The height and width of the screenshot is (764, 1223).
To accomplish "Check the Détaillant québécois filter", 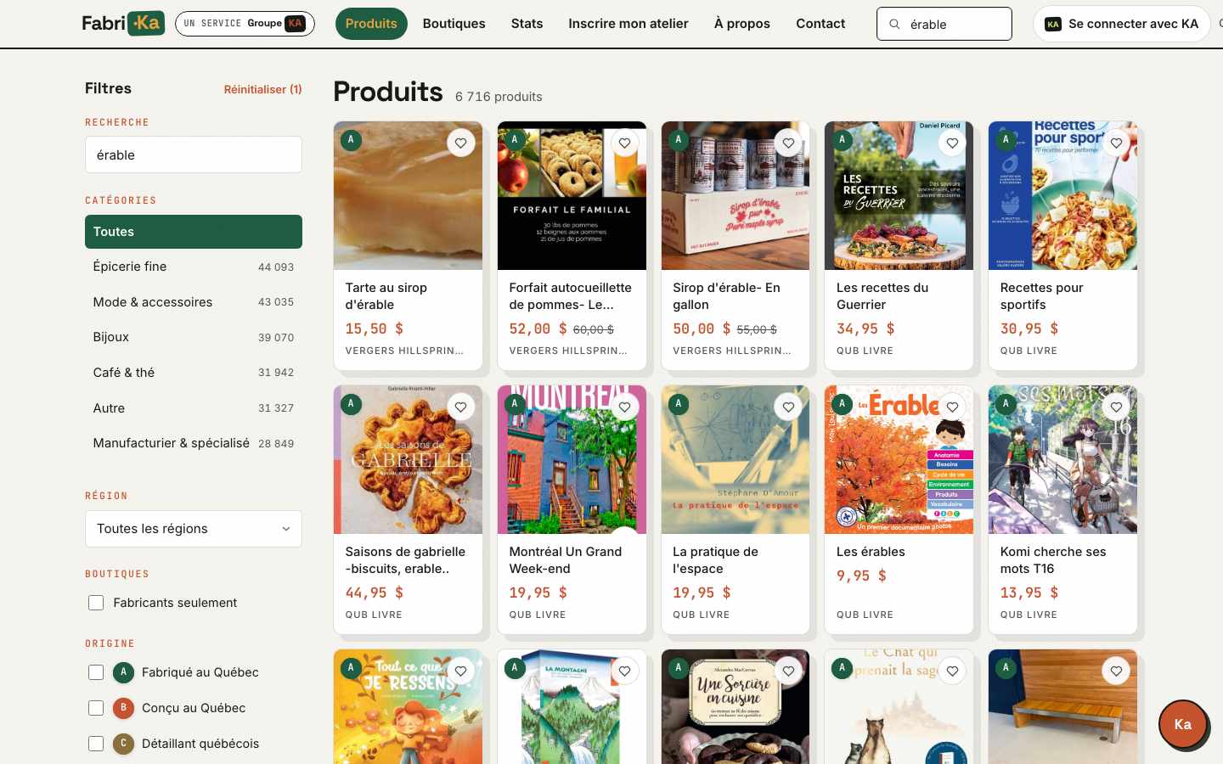I will coord(96,744).
